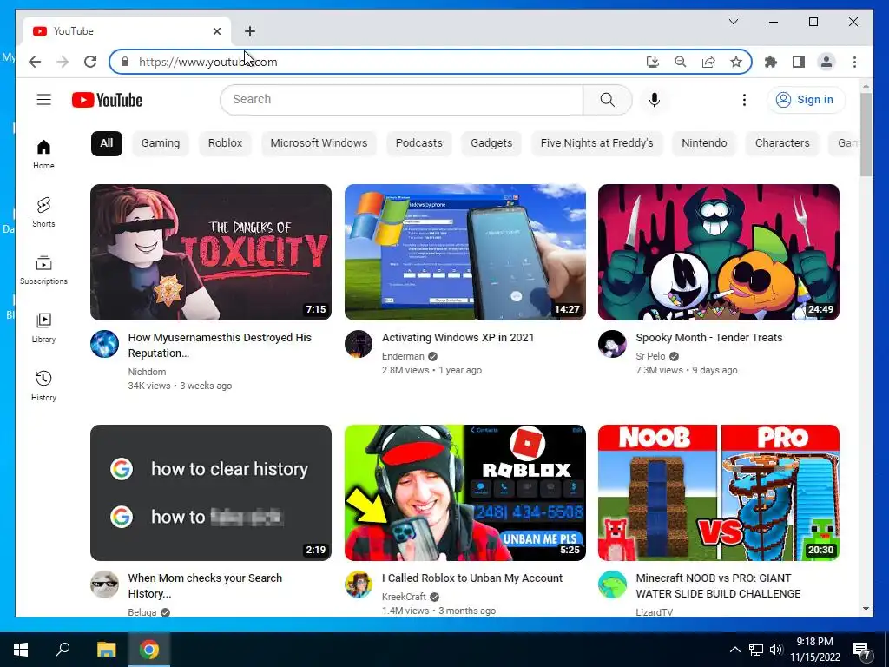Open Dangers of Toxicity video thumbnail

(x=211, y=252)
